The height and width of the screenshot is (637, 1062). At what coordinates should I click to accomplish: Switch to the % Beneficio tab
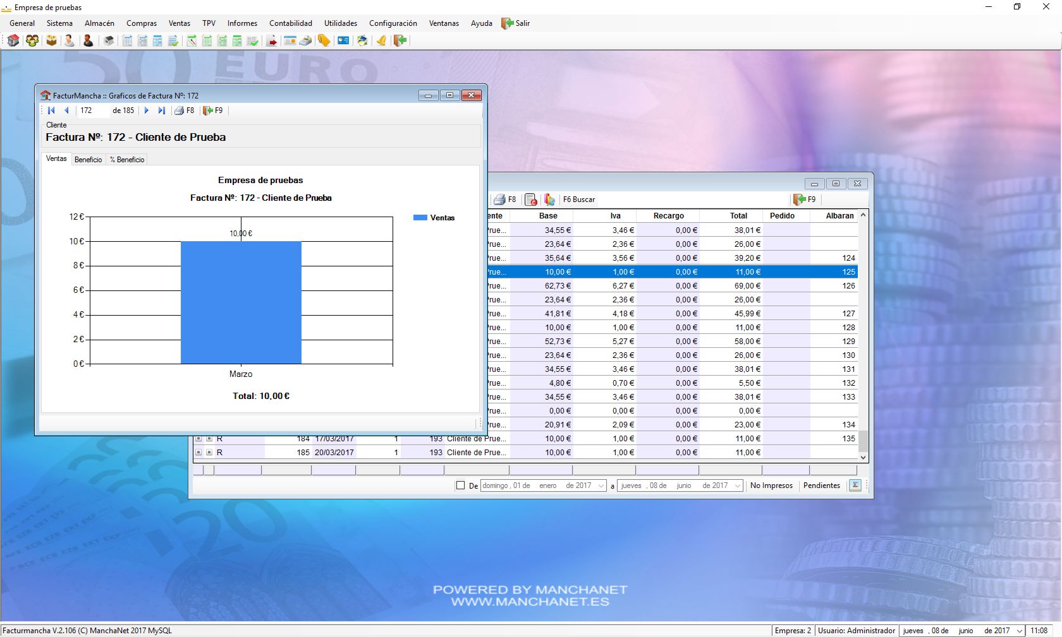click(127, 160)
